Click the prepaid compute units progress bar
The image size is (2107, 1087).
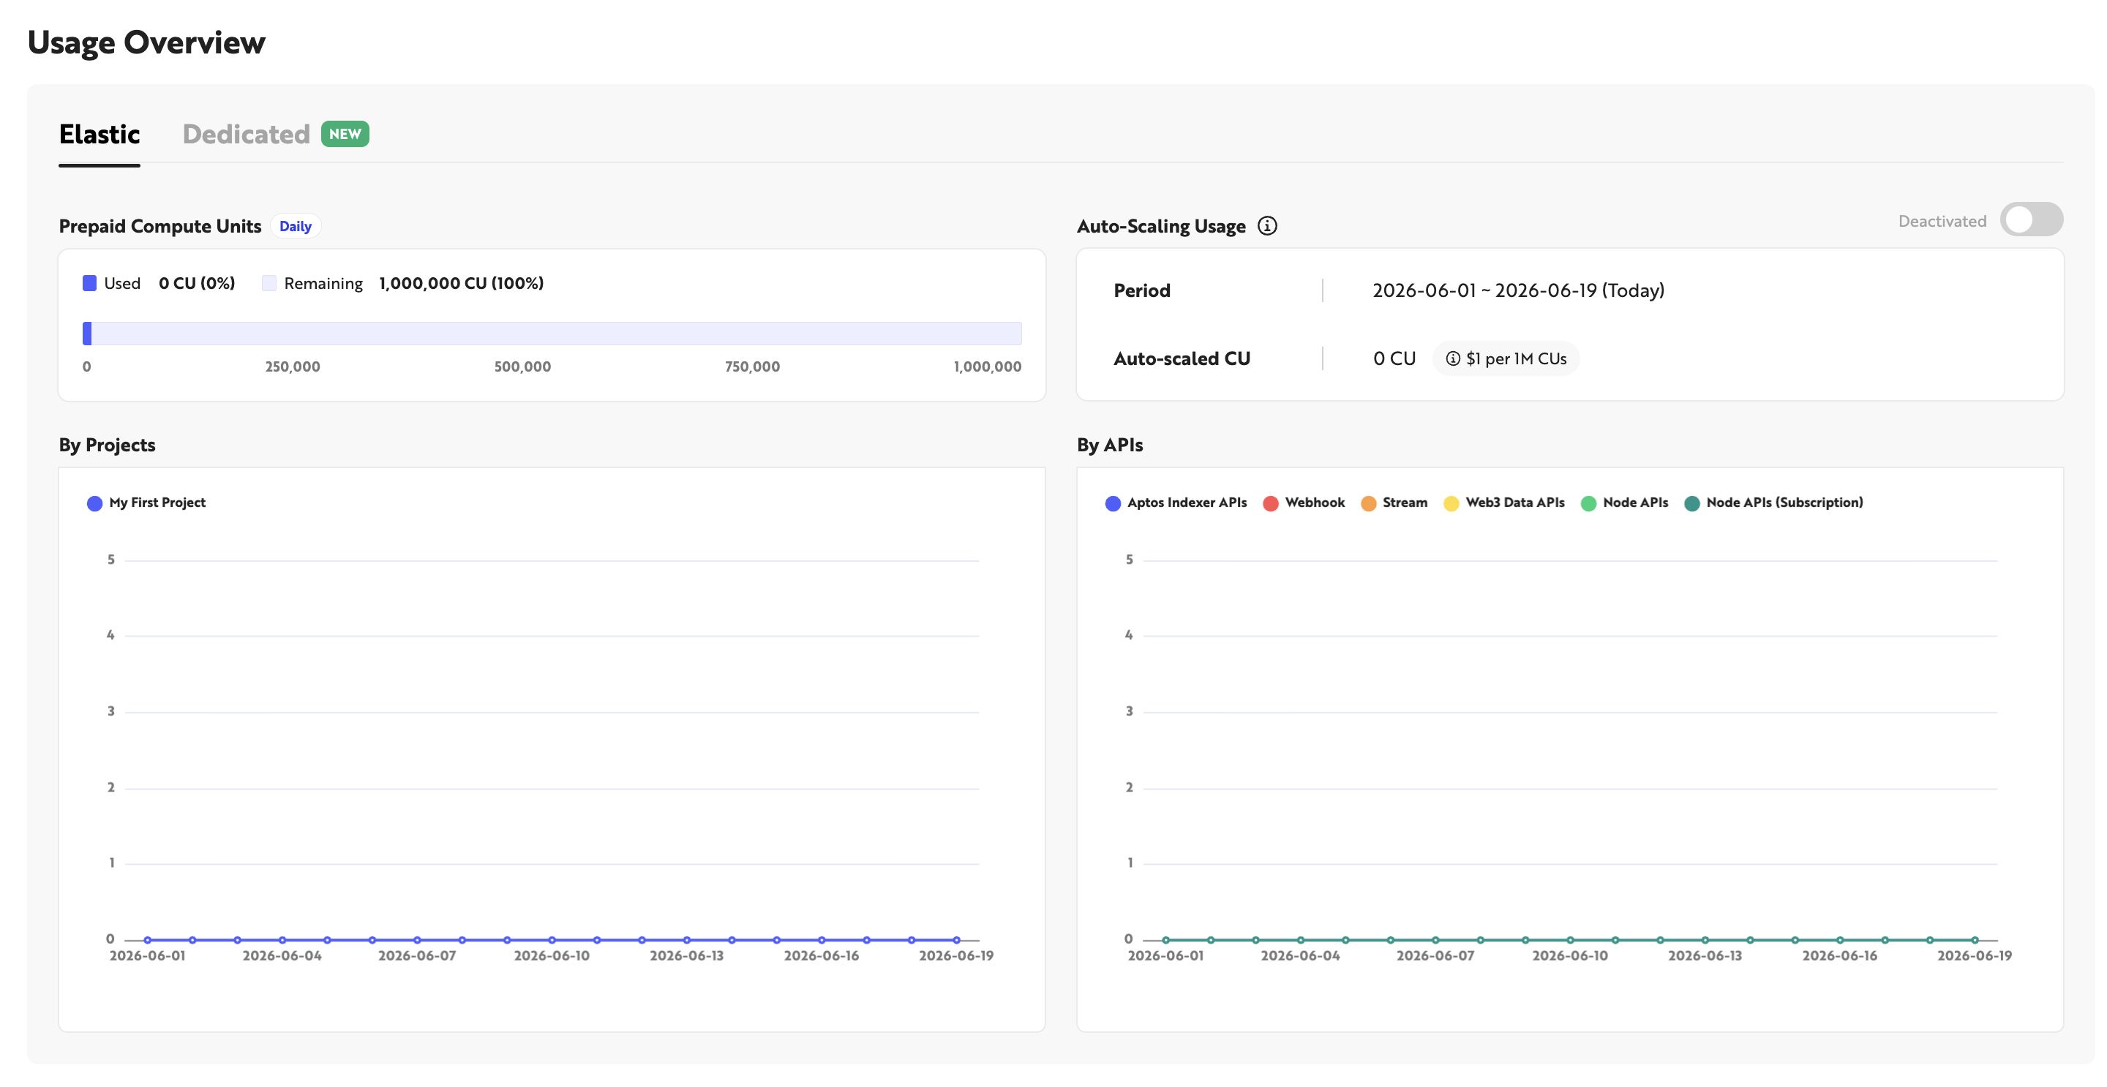pyautogui.click(x=552, y=333)
